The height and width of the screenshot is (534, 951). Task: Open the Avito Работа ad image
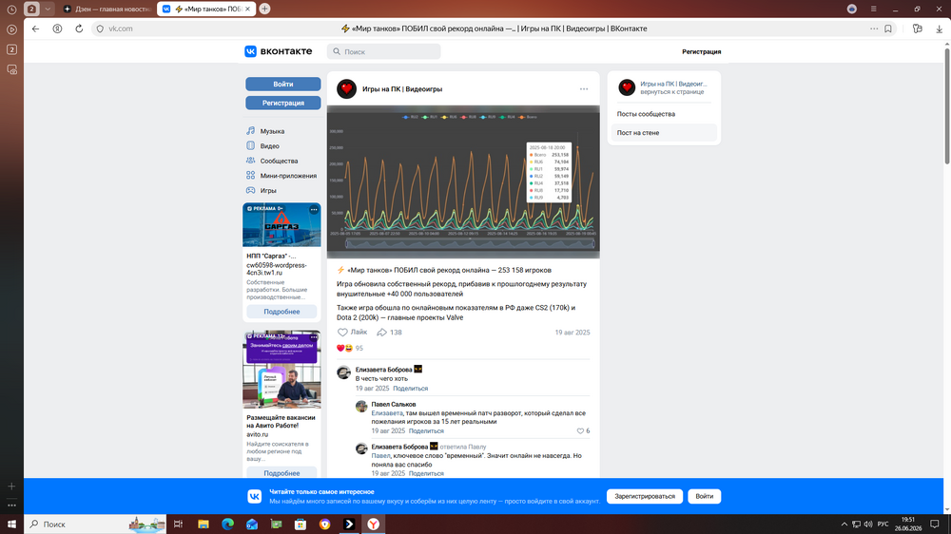(281, 370)
